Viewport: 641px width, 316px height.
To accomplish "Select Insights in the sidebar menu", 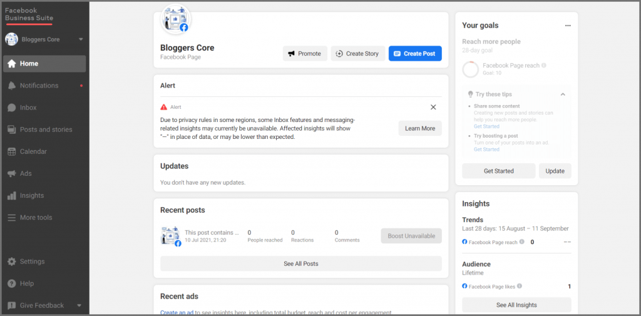I will pyautogui.click(x=44, y=196).
